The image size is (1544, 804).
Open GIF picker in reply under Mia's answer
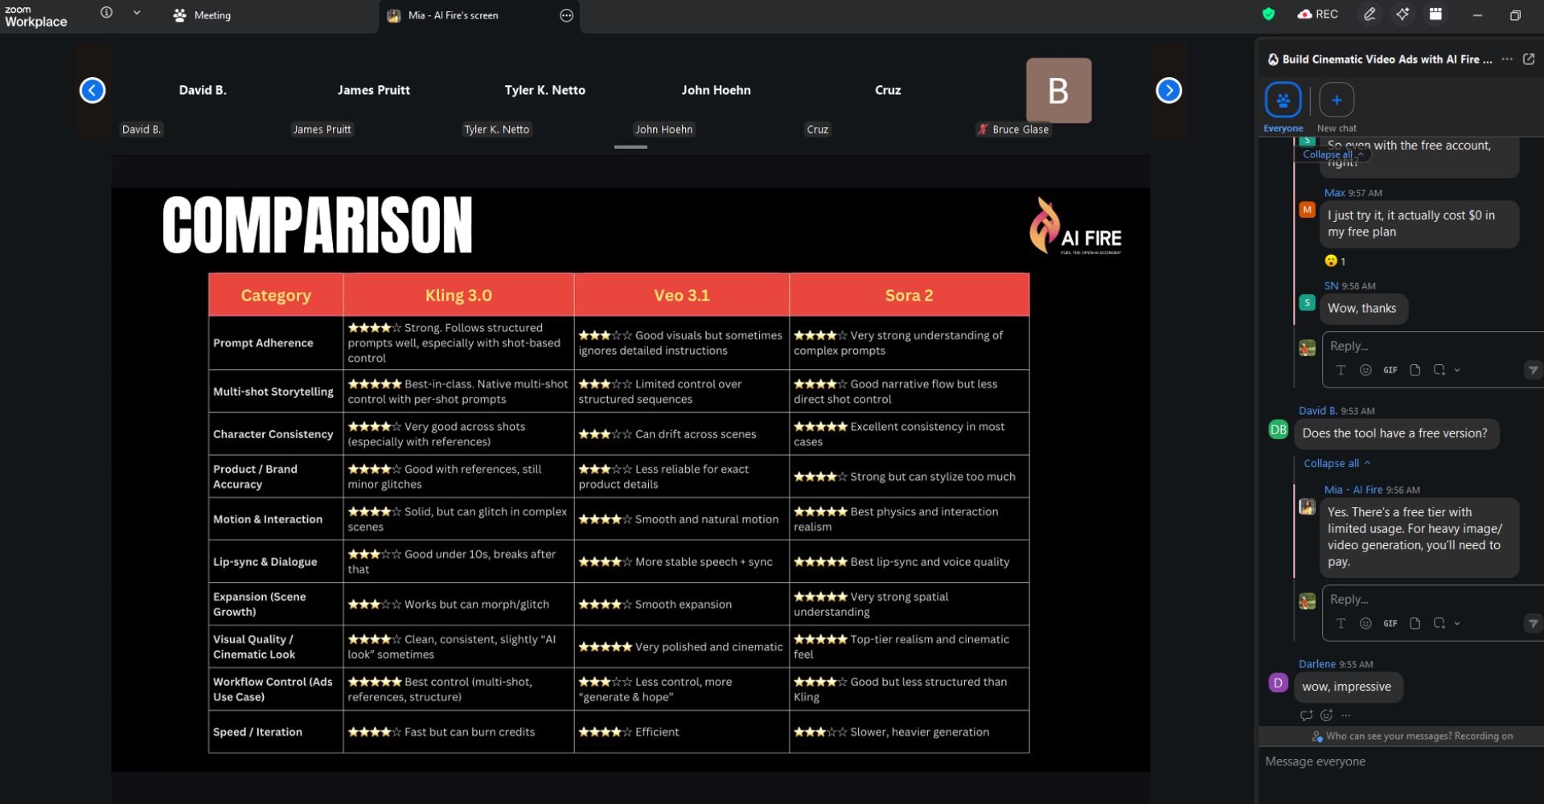coord(1390,624)
